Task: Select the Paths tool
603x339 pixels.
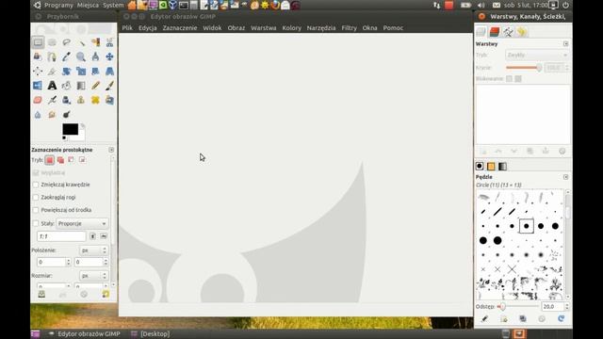Action: point(52,56)
